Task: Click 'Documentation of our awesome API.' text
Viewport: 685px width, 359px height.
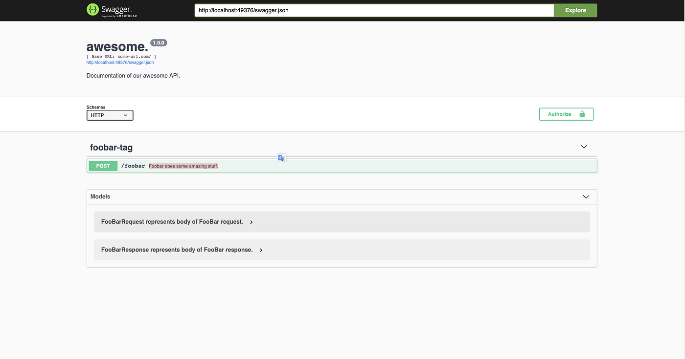Action: (x=134, y=76)
